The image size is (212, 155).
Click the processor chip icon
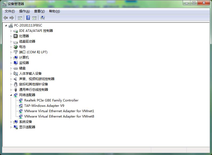[16, 36]
